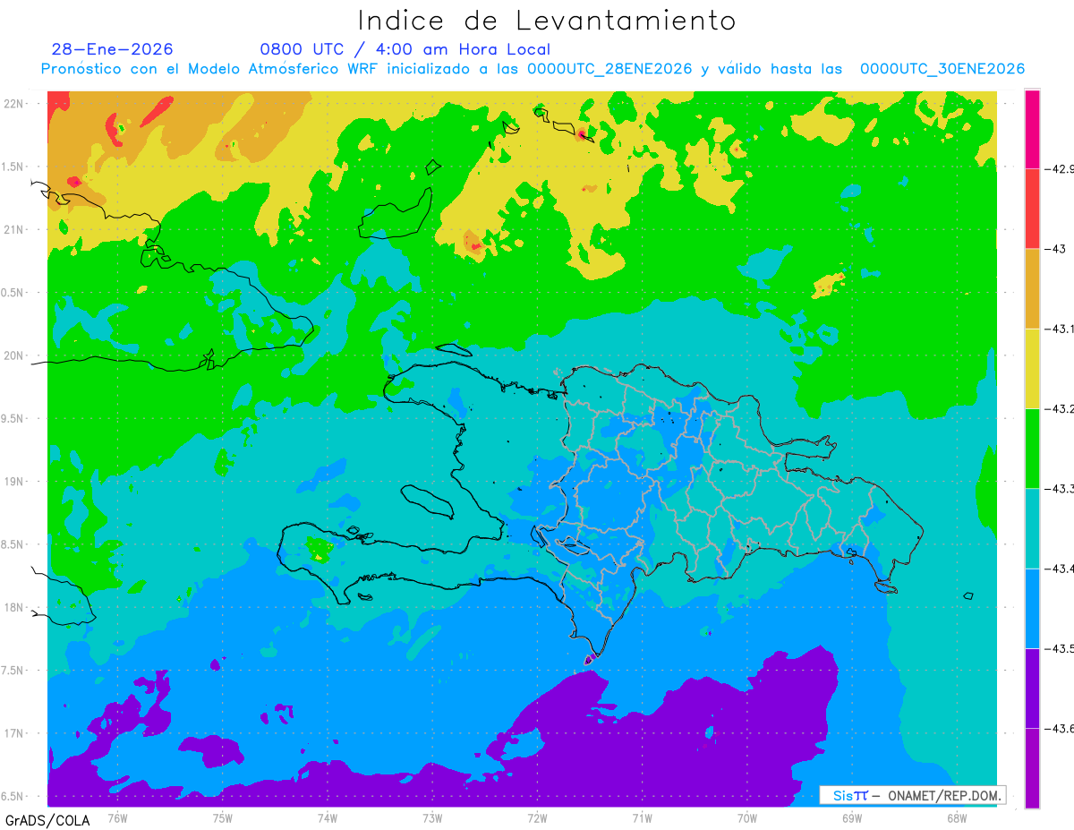Image resolution: width=1074 pixels, height=830 pixels.
Task: Click '0800 UTC / 4:00 am Hora Local'
Action: tap(405, 49)
